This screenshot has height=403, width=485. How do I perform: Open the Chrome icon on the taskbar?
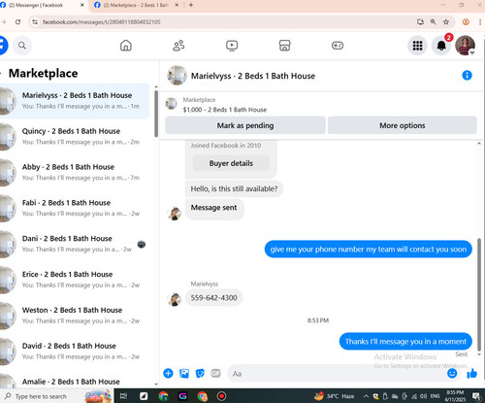pos(163,396)
